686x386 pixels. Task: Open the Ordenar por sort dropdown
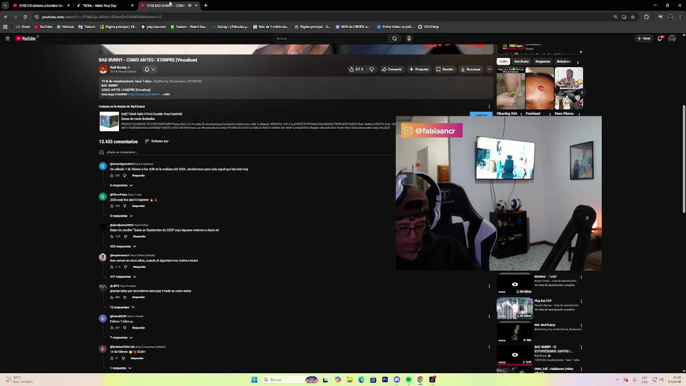tap(156, 141)
